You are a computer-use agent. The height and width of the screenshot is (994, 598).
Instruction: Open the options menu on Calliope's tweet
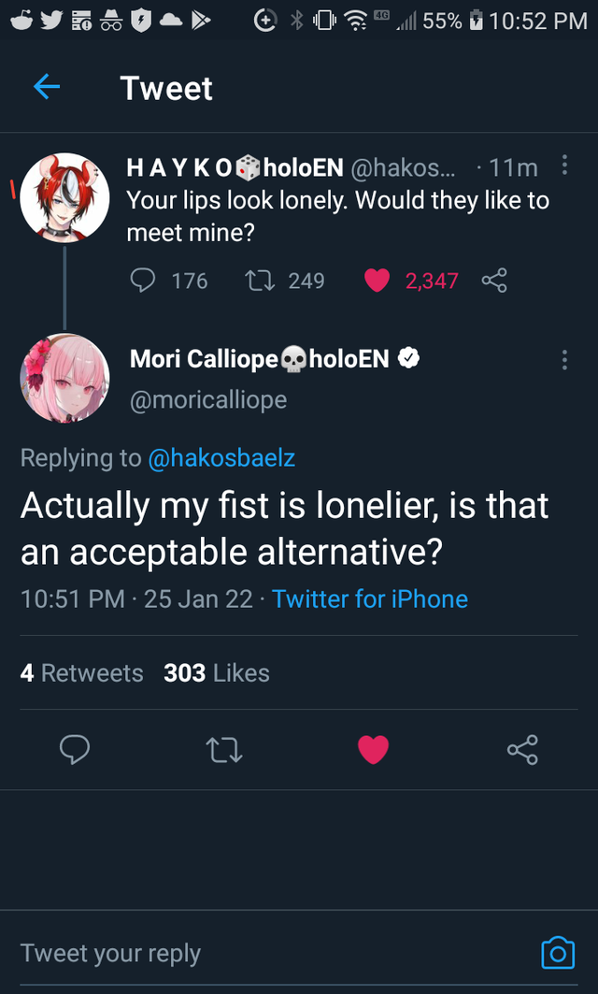pyautogui.click(x=564, y=360)
